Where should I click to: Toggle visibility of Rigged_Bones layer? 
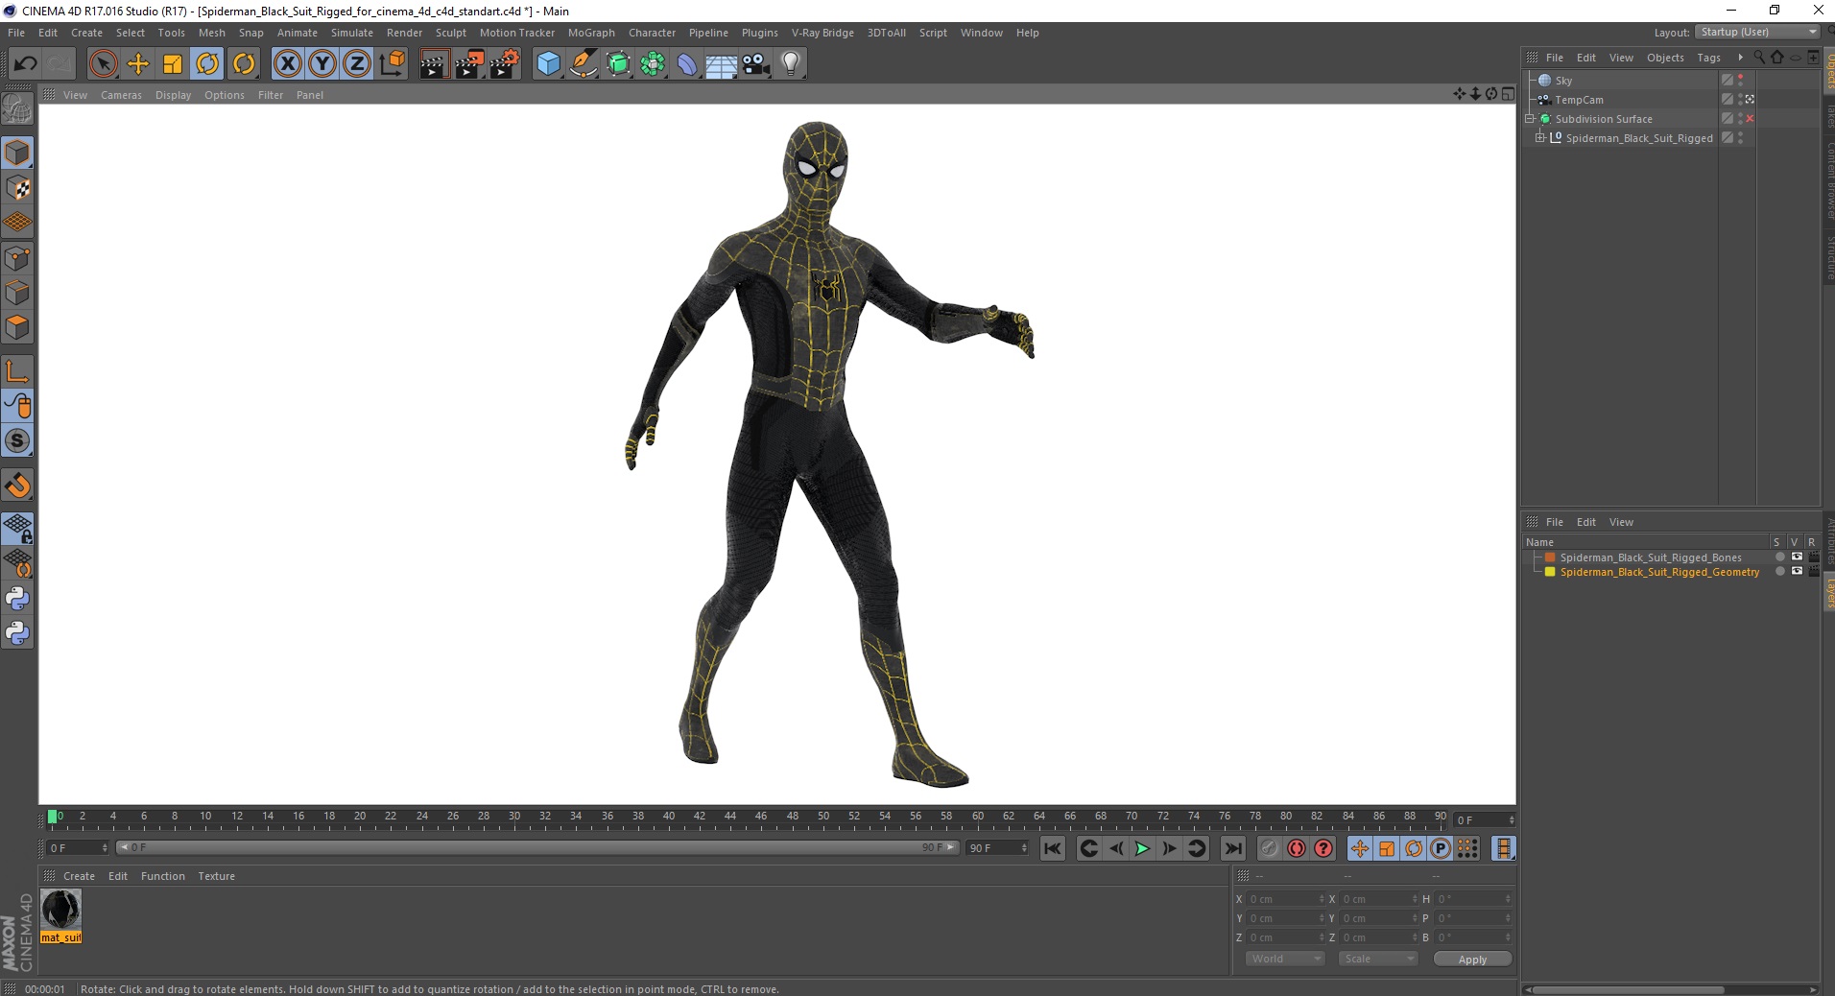1797,557
